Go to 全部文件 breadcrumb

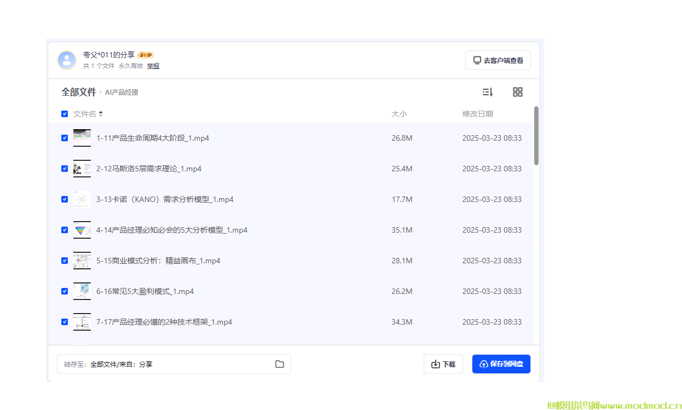click(x=79, y=92)
